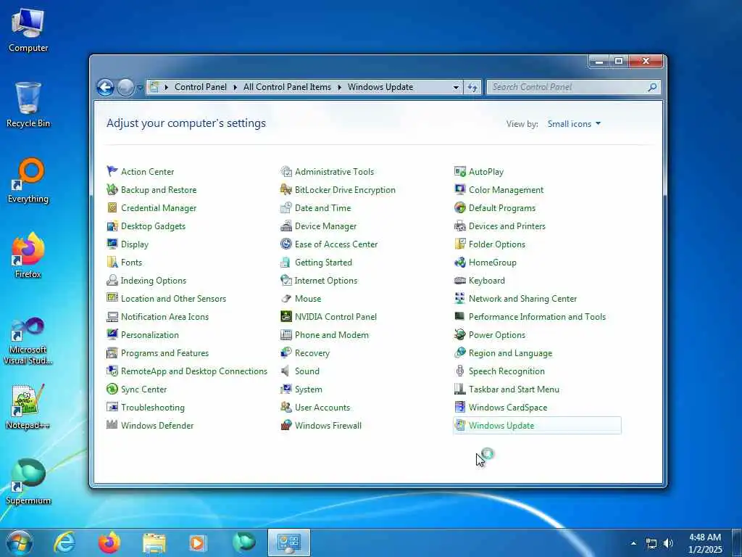Click the Color Management icon
This screenshot has height=557, width=742.
tap(460, 189)
